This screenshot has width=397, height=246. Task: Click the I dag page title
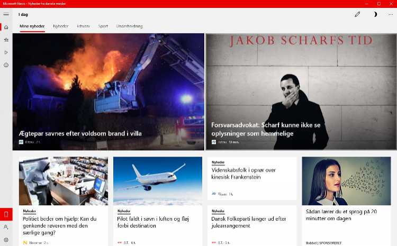[x=23, y=14]
